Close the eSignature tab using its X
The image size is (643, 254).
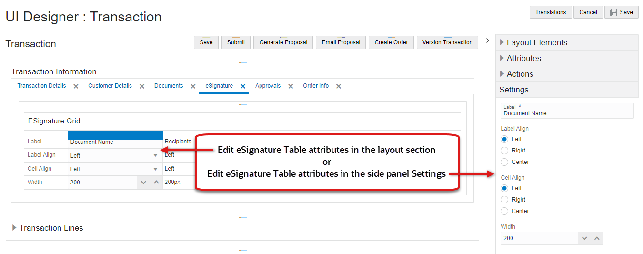tap(243, 86)
